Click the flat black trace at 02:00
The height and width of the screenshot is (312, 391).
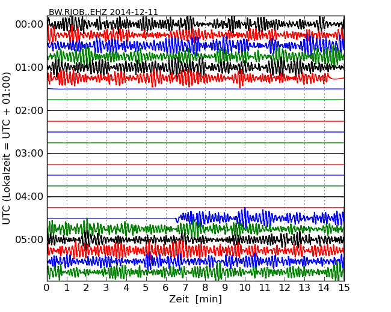[195, 110]
